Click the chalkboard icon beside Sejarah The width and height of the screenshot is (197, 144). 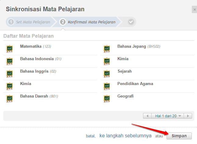[x=107, y=74]
